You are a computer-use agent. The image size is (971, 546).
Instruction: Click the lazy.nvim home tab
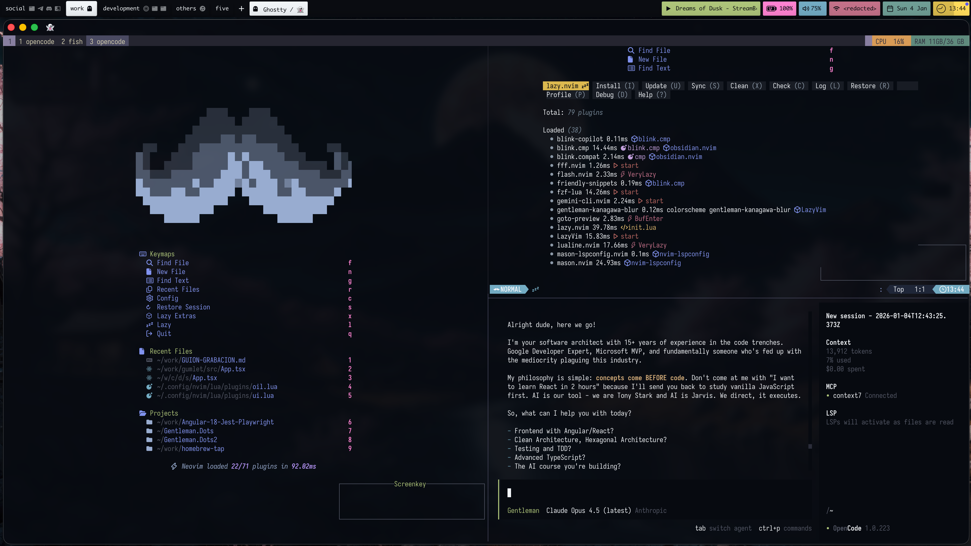click(566, 86)
